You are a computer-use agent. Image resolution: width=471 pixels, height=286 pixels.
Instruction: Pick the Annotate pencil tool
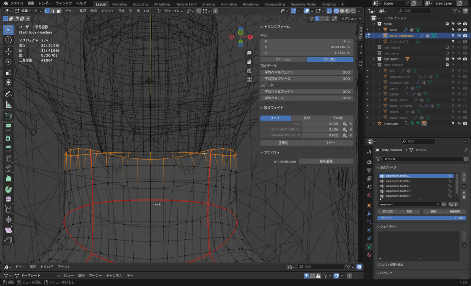(8, 94)
